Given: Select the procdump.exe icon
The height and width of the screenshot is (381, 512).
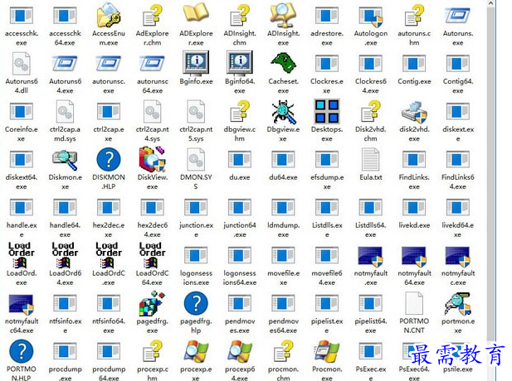Looking at the screenshot, I should click(65, 351).
